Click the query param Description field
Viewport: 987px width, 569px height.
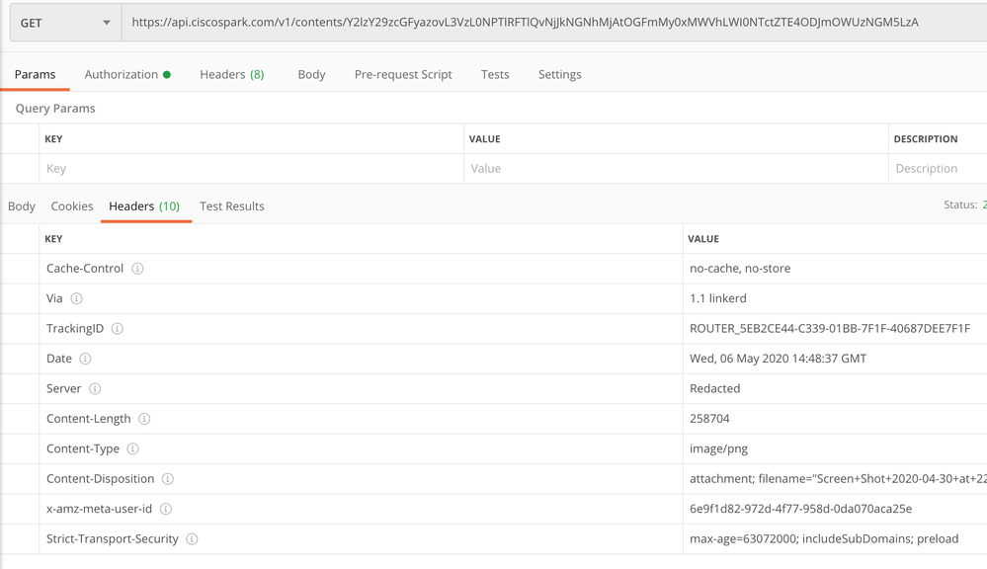point(938,169)
